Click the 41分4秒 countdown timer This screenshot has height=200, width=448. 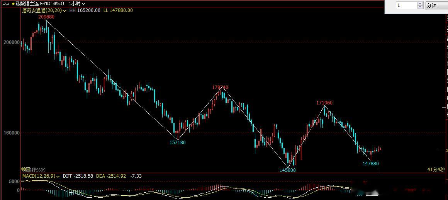[436, 170]
